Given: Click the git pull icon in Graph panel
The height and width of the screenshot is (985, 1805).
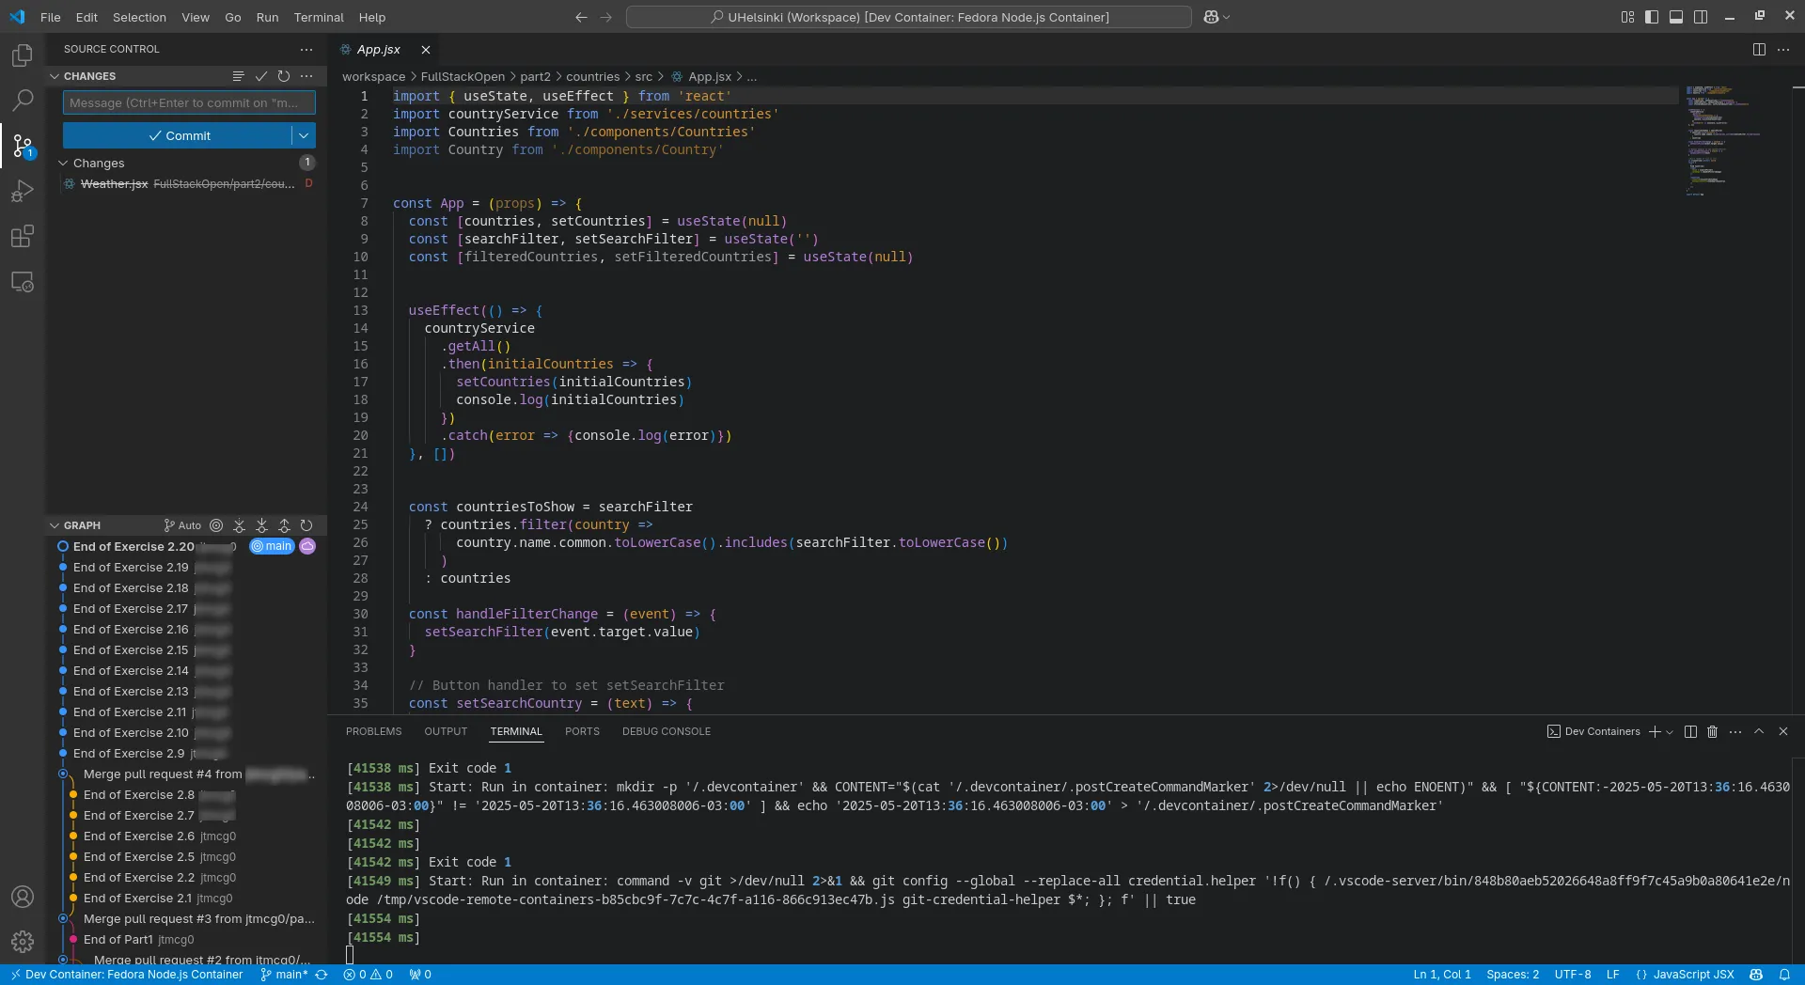Looking at the screenshot, I should pos(262,525).
